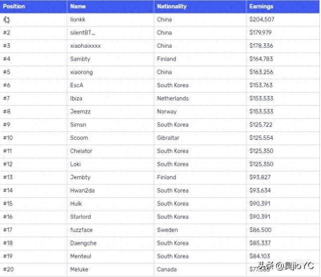Click the EscA player name

pyautogui.click(x=77, y=85)
